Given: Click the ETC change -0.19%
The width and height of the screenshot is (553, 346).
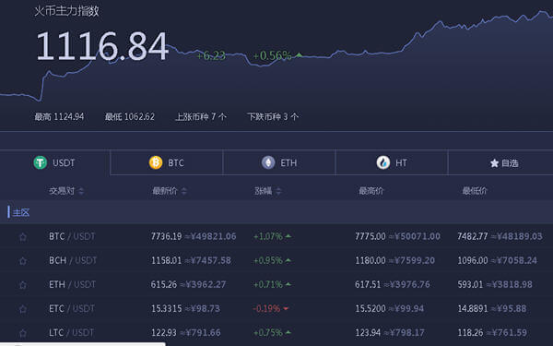Looking at the screenshot, I should (x=266, y=308).
